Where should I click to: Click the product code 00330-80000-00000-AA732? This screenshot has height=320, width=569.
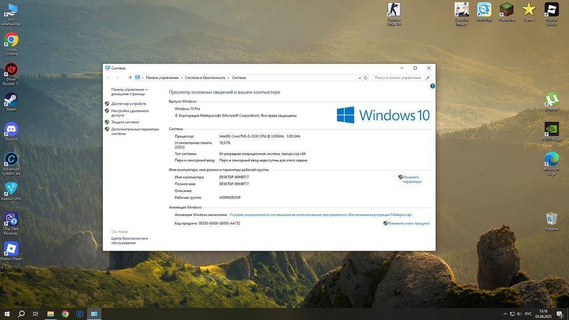[219, 223]
